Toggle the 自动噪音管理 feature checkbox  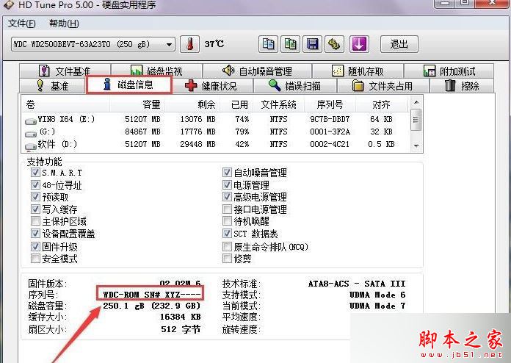point(227,172)
